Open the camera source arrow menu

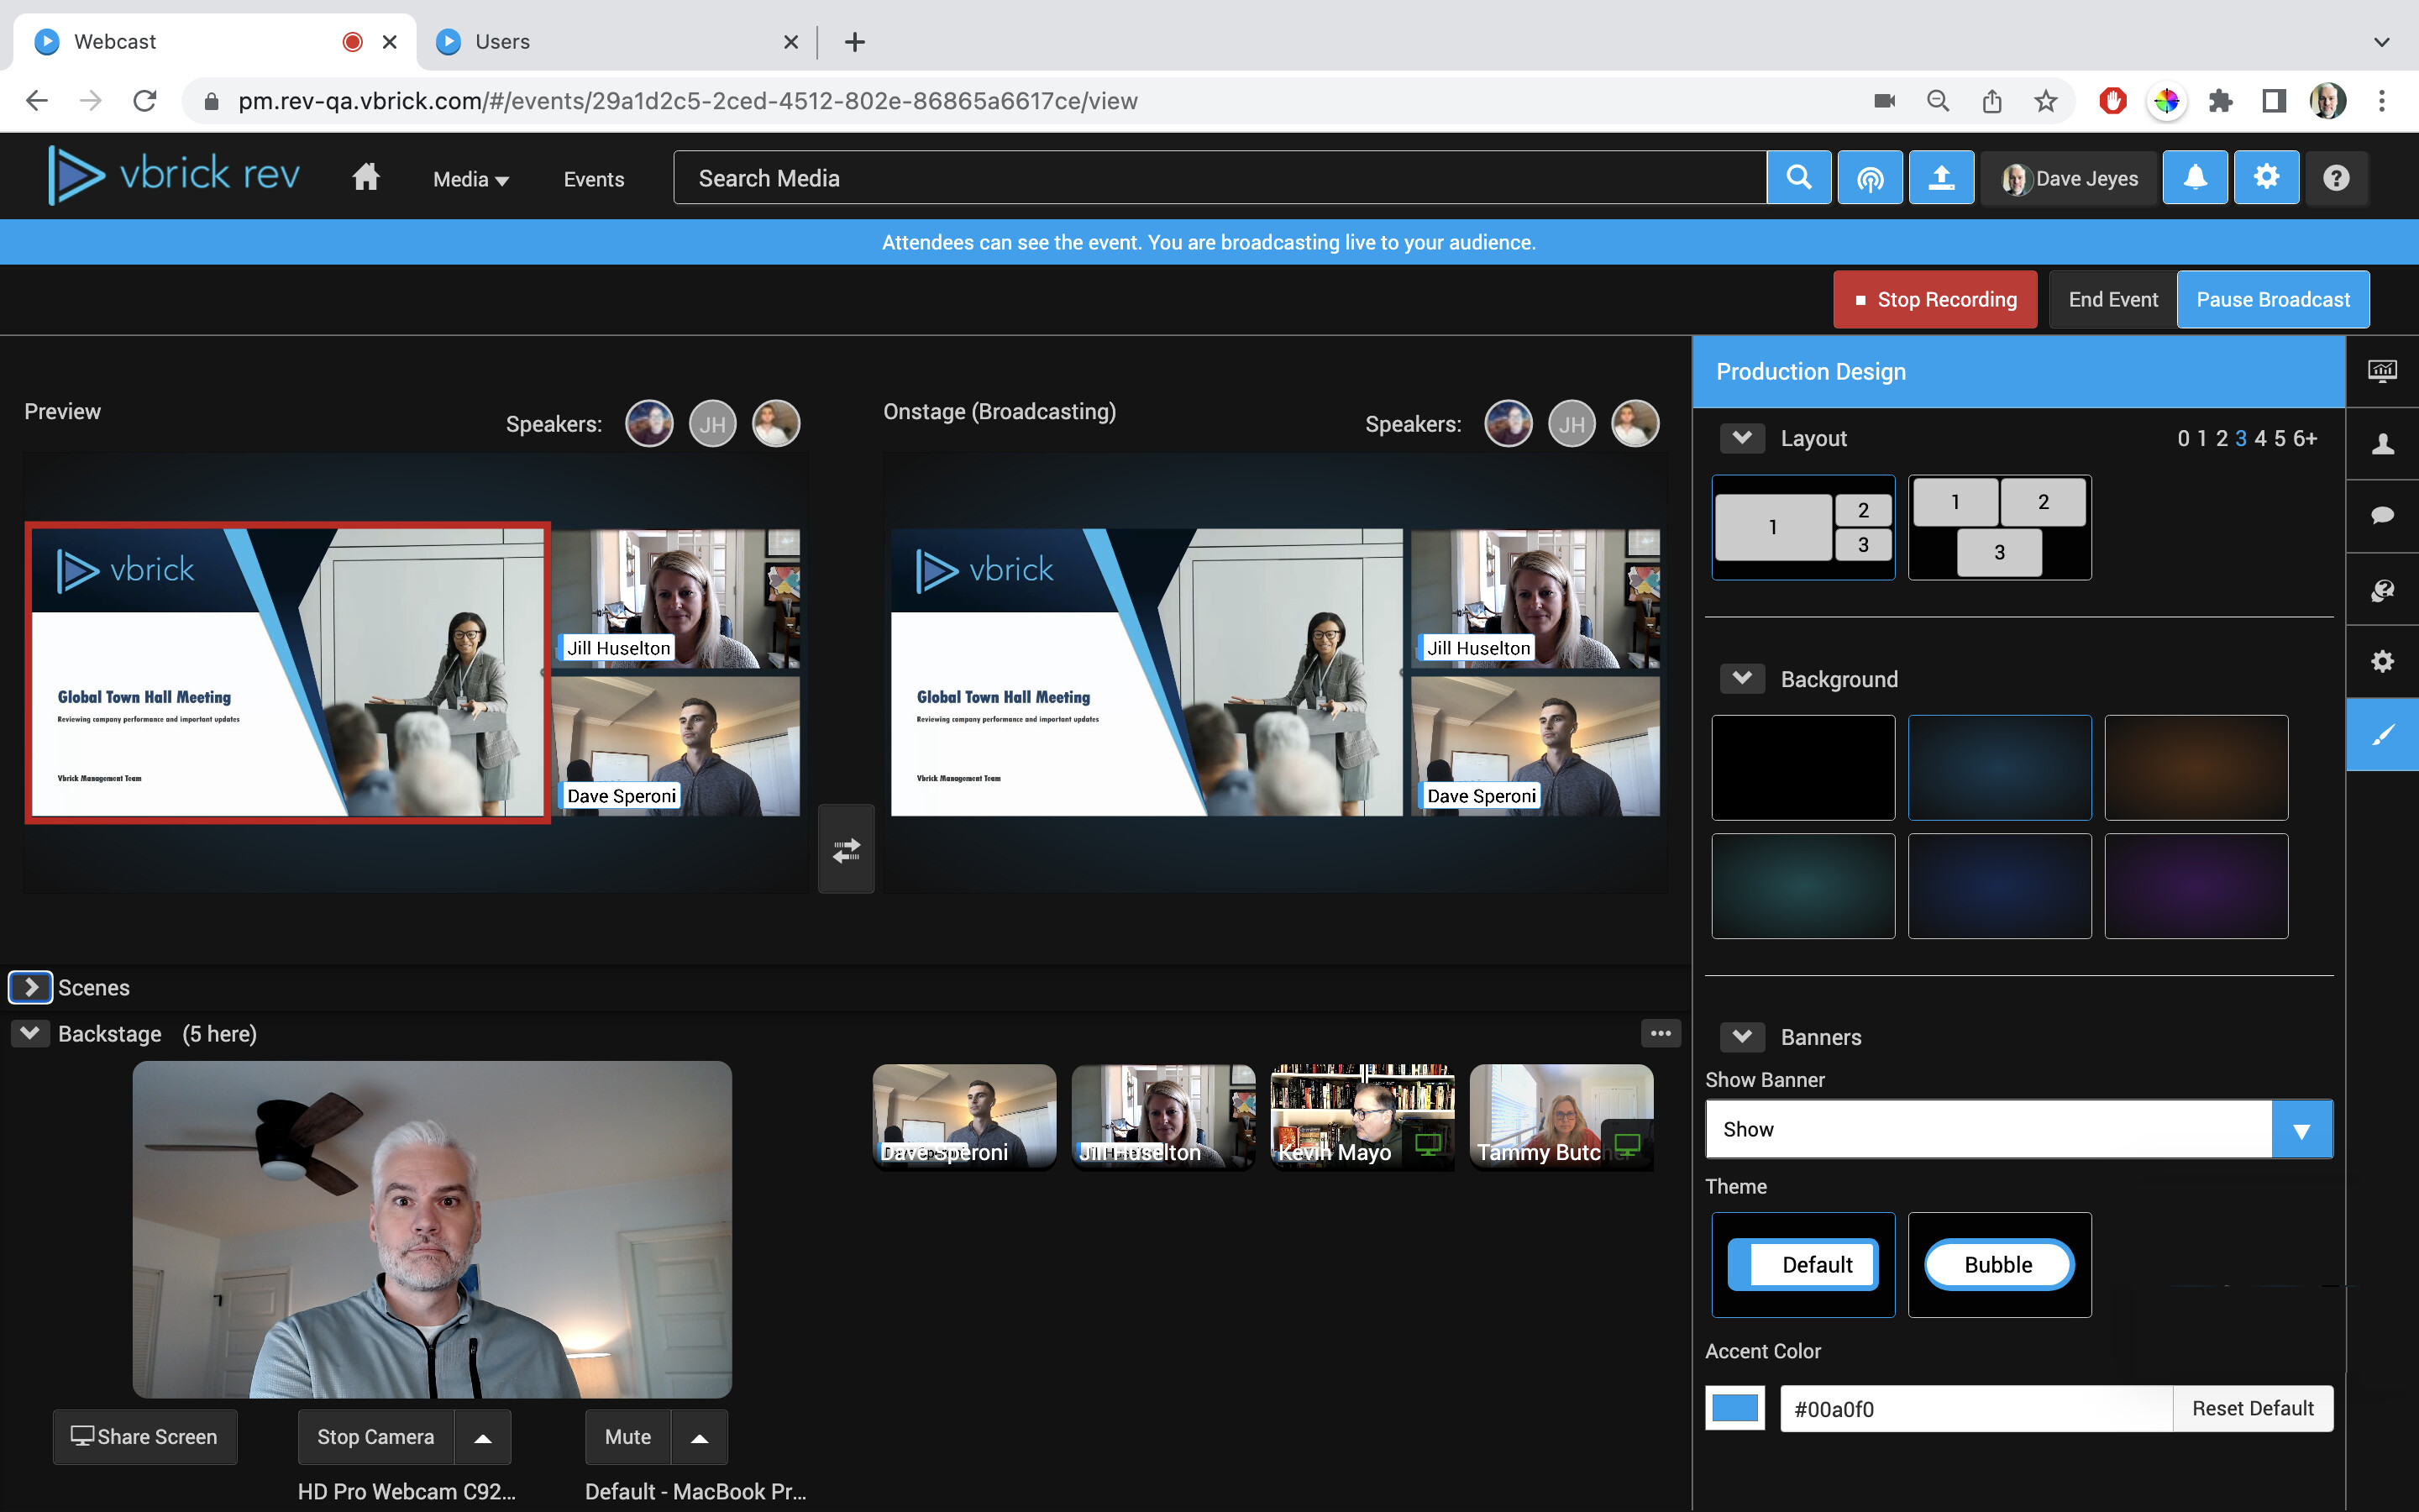click(x=483, y=1436)
